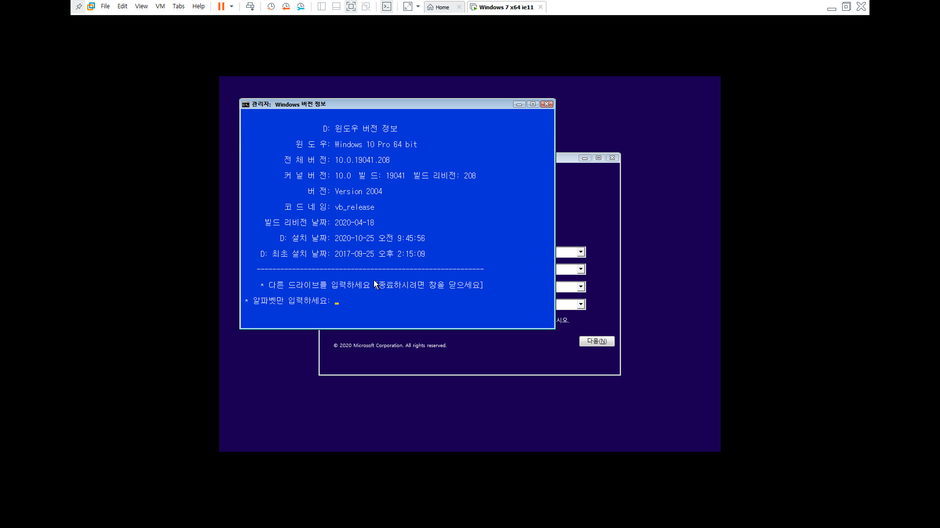
Task: Open the VM menu
Action: point(160,7)
